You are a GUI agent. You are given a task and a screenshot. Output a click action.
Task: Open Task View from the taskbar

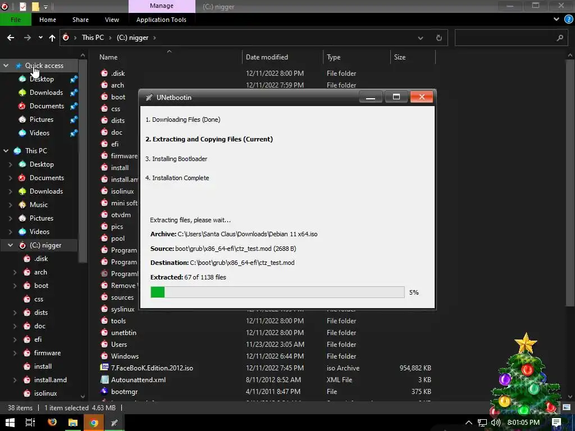(30, 423)
